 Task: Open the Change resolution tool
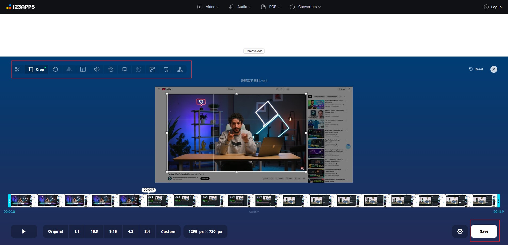[x=83, y=69]
